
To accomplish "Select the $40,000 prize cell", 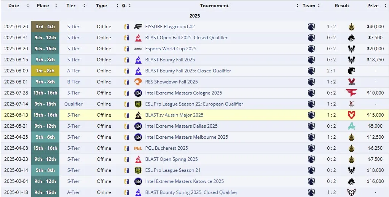I will coord(375,27).
